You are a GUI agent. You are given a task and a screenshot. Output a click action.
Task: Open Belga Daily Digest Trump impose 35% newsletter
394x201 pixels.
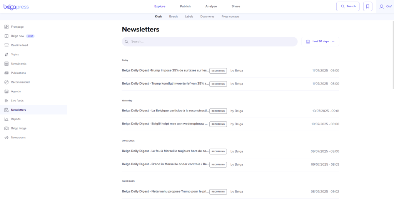[x=165, y=71]
